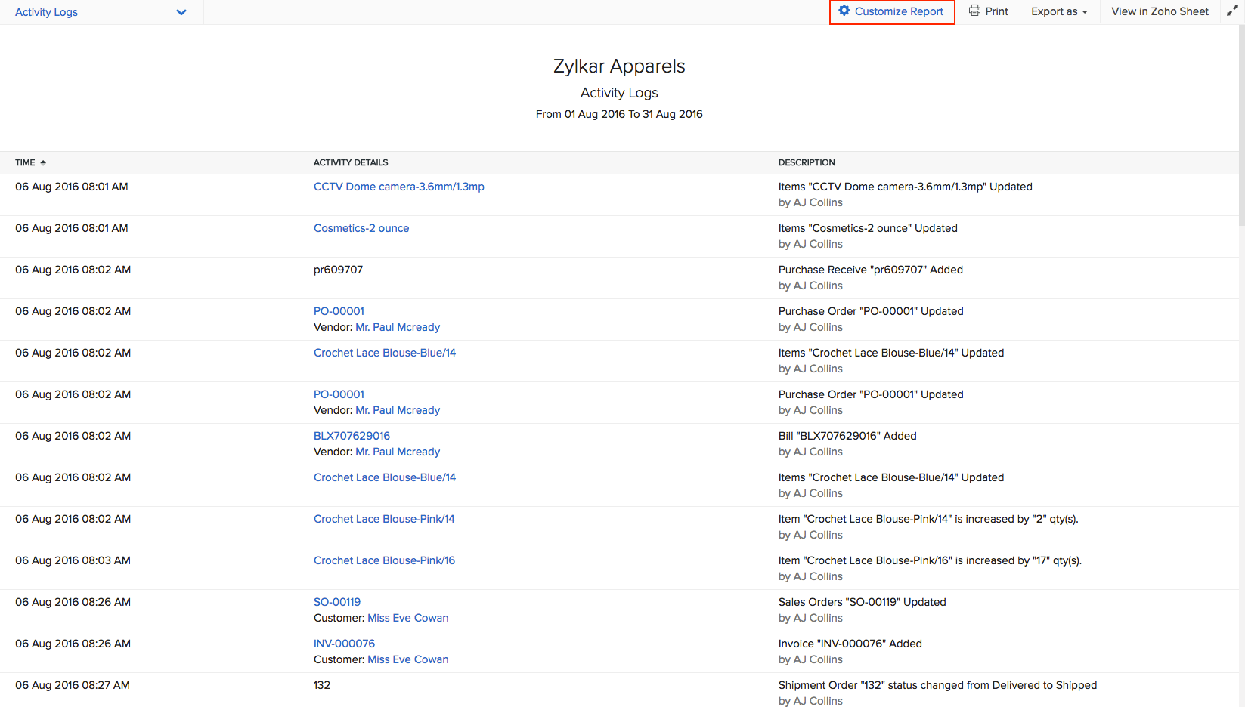Viewport: 1245px width, 707px height.
Task: Open customer Miss Eve Cowan
Action: point(408,618)
